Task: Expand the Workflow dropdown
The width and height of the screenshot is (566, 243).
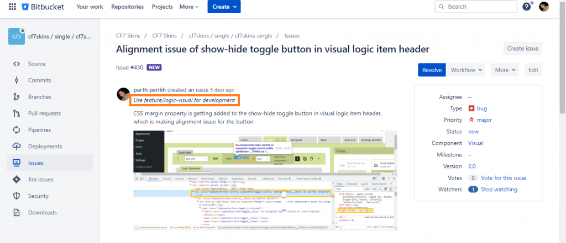Action: pos(467,70)
